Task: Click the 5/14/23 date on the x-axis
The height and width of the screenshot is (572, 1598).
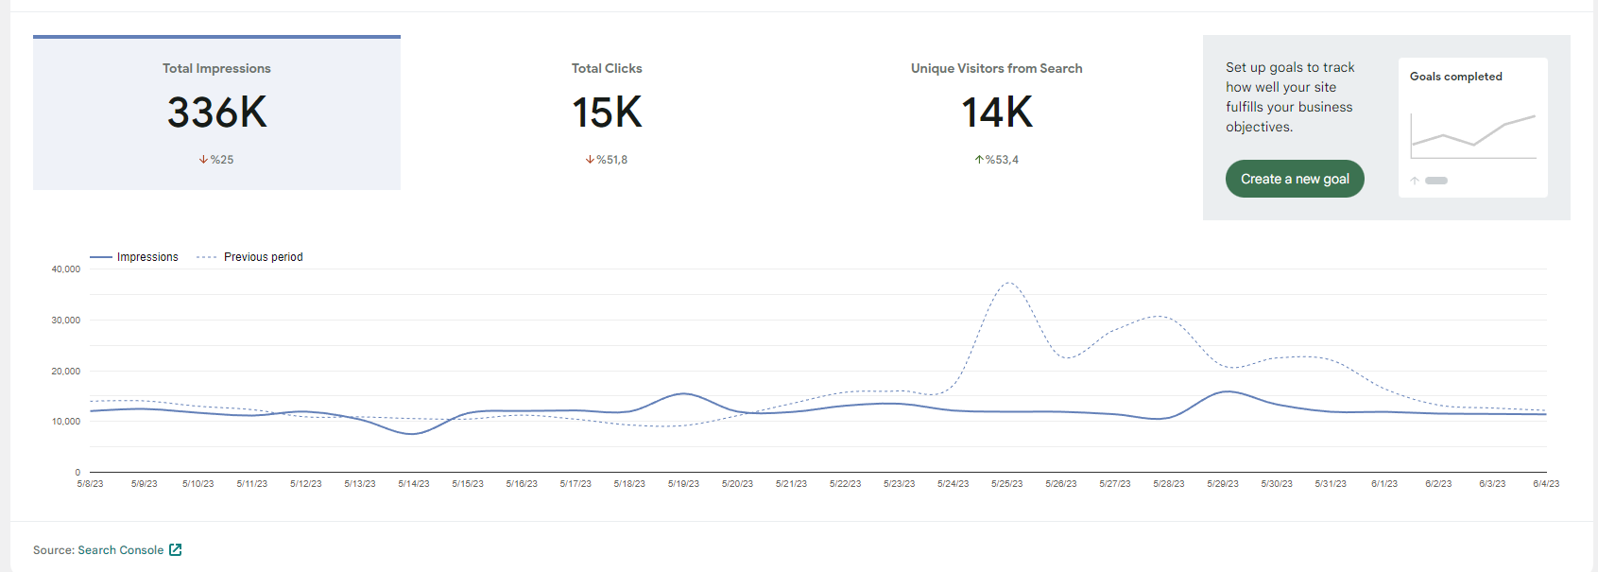Action: (414, 484)
